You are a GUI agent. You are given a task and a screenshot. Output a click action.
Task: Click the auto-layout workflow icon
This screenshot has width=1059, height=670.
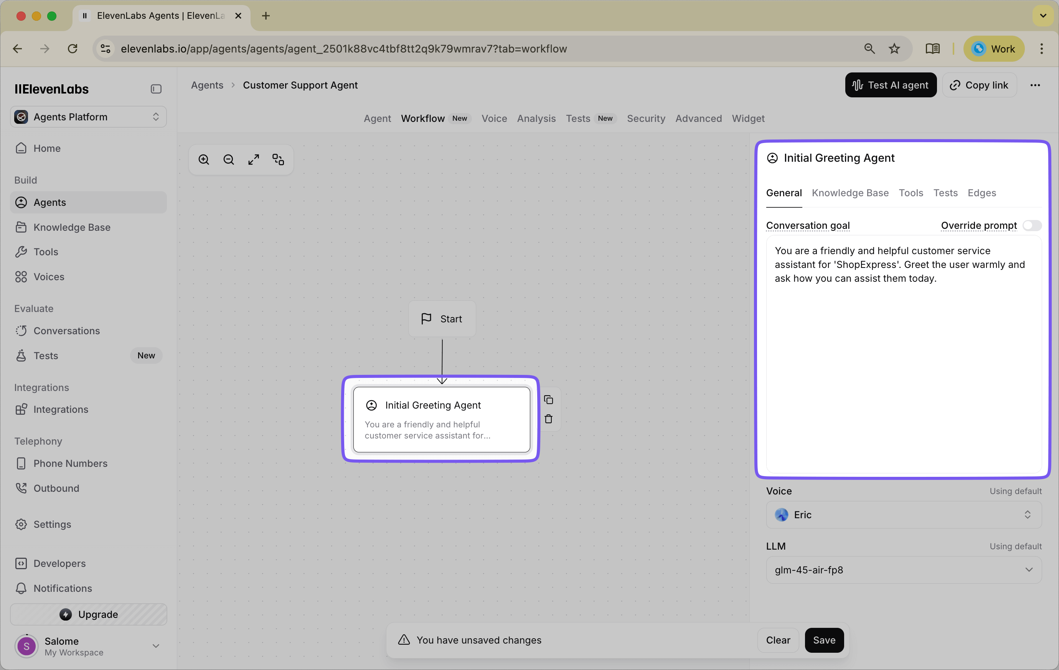tap(278, 159)
